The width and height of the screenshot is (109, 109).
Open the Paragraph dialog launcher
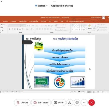click(69, 32)
